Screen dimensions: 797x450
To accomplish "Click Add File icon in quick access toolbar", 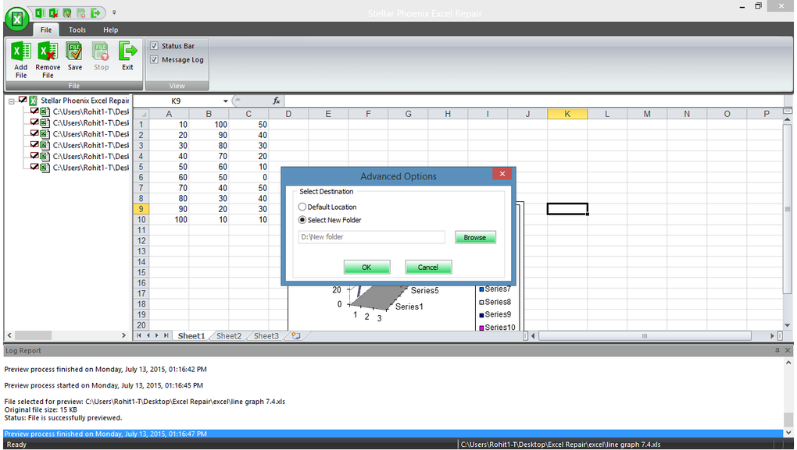I will [x=40, y=12].
